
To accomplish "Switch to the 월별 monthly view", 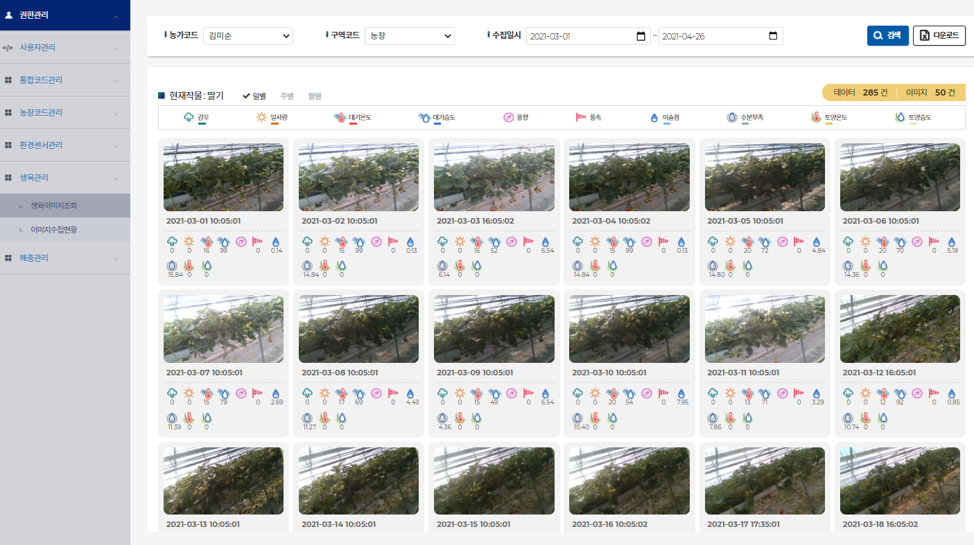I will (x=315, y=96).
